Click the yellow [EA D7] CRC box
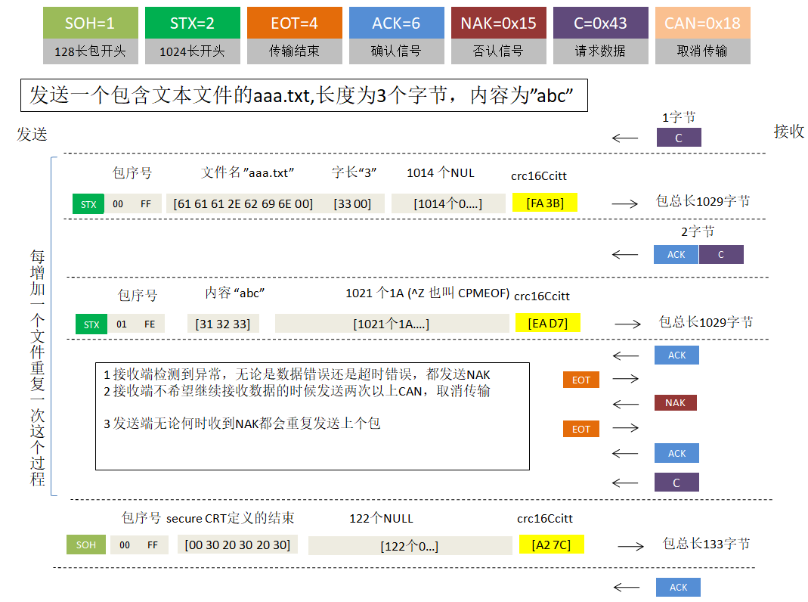This screenshot has width=808, height=602. pos(548,323)
